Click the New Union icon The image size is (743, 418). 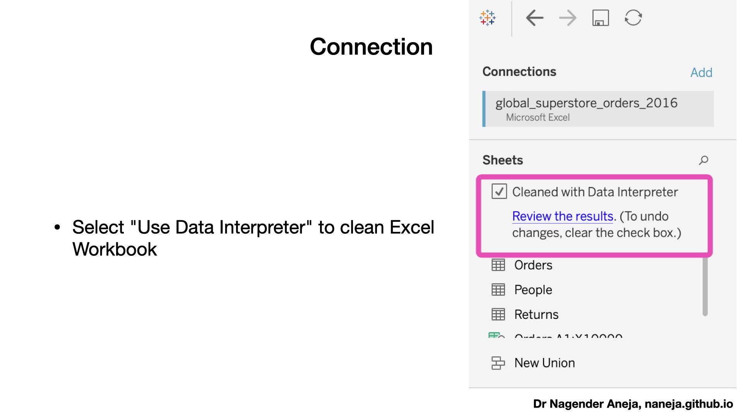pyautogui.click(x=498, y=363)
